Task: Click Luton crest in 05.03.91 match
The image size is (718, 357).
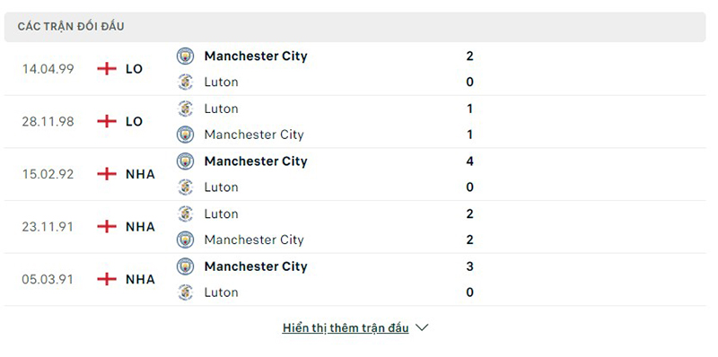Action: (185, 292)
